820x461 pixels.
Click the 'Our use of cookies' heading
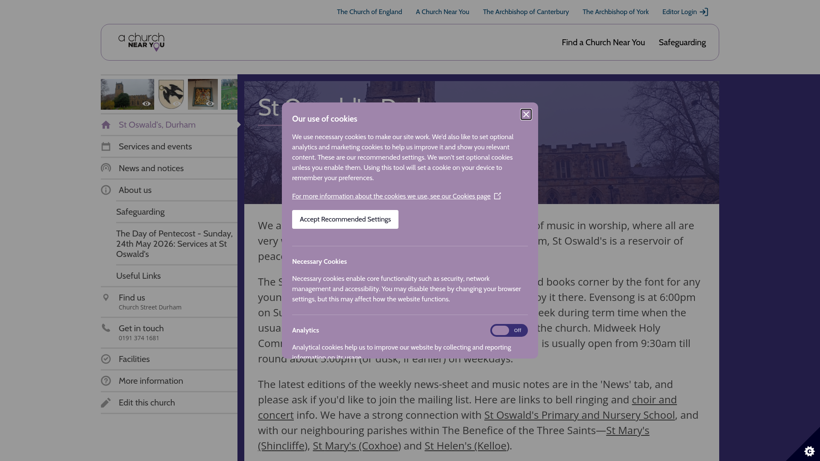(x=325, y=119)
